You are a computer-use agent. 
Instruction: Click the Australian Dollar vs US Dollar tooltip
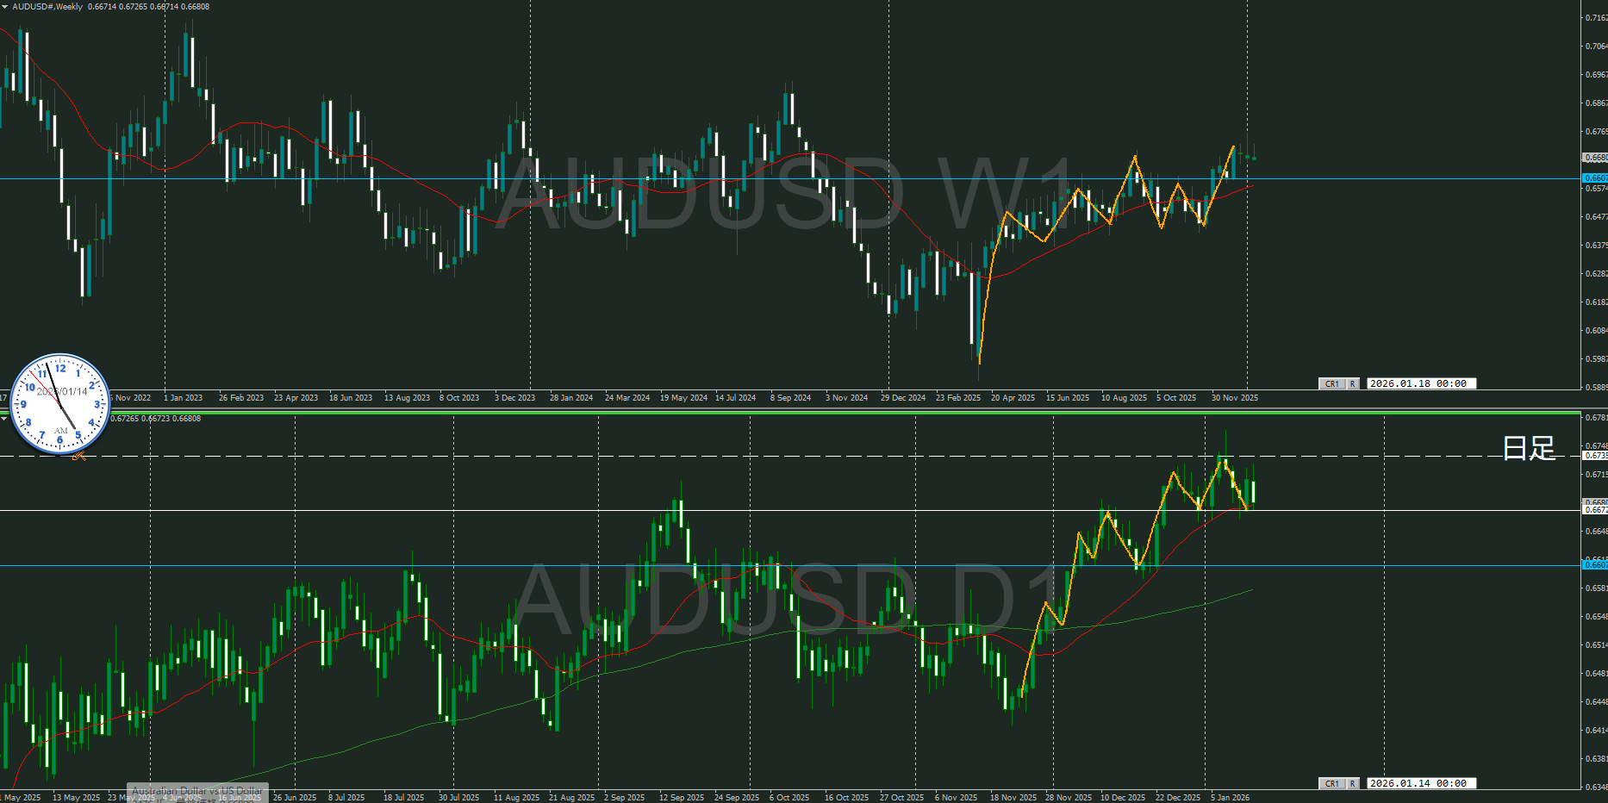tap(197, 791)
